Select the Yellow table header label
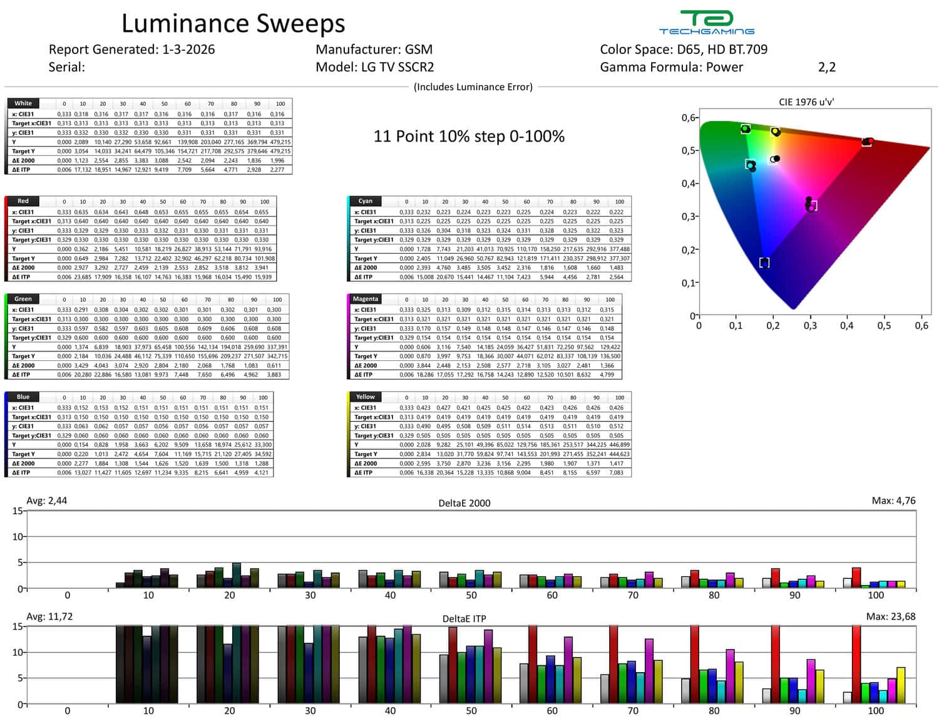 366,397
